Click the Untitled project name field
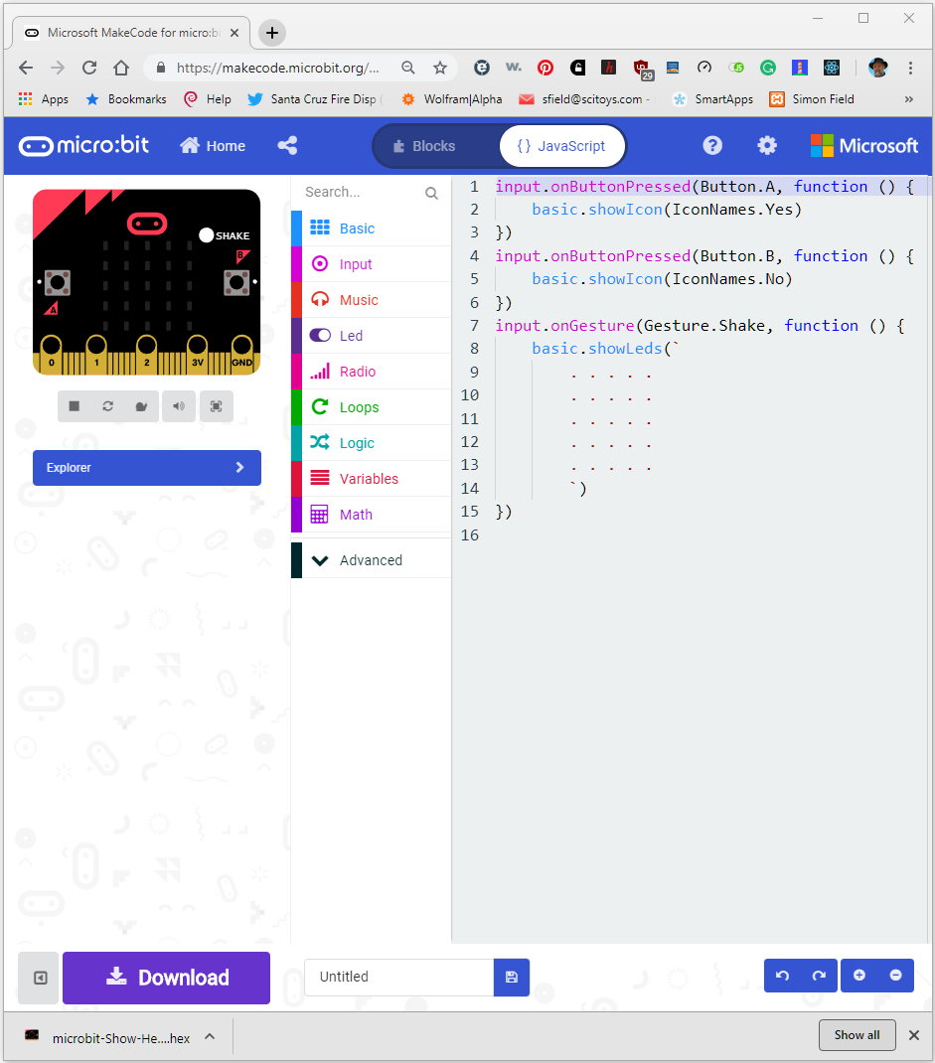Image resolution: width=935 pixels, height=1063 pixels. [x=397, y=978]
